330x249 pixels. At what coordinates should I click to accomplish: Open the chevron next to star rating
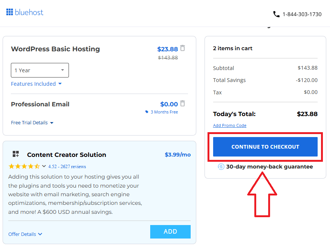coord(44,166)
